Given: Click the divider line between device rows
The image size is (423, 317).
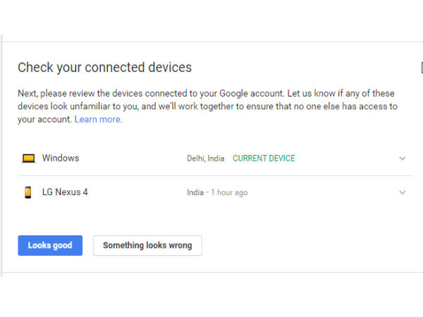Looking at the screenshot, I should [216, 175].
